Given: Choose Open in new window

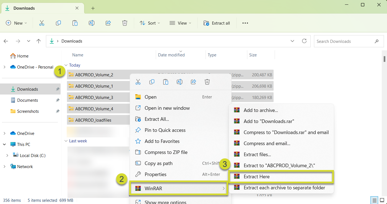Looking at the screenshot, I should tap(180, 108).
